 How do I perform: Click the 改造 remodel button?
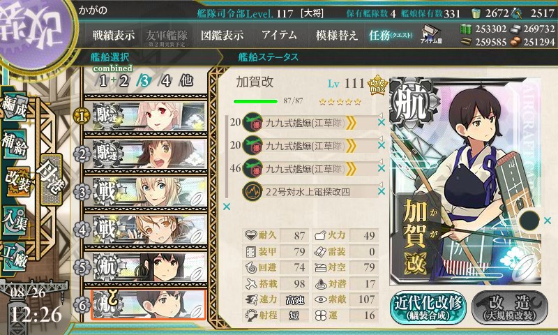(510, 307)
